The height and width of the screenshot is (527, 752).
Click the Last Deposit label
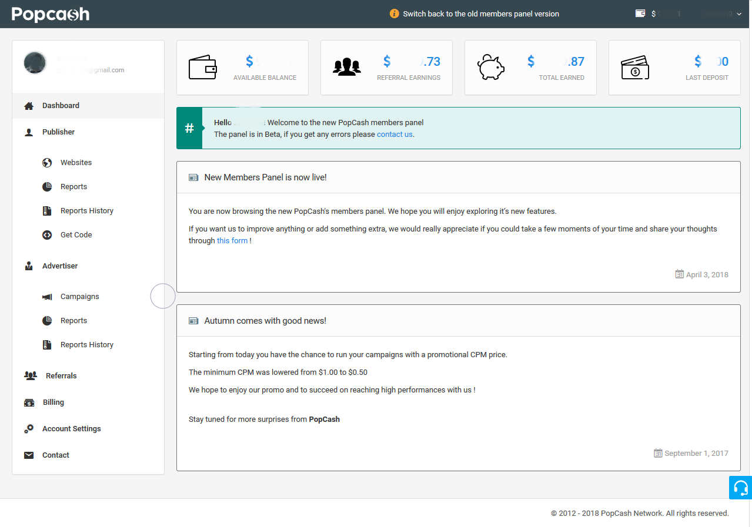(x=707, y=78)
